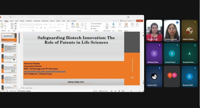Toggle Bold formatting in Font group
This screenshot has width=200, height=108.
click(21, 27)
